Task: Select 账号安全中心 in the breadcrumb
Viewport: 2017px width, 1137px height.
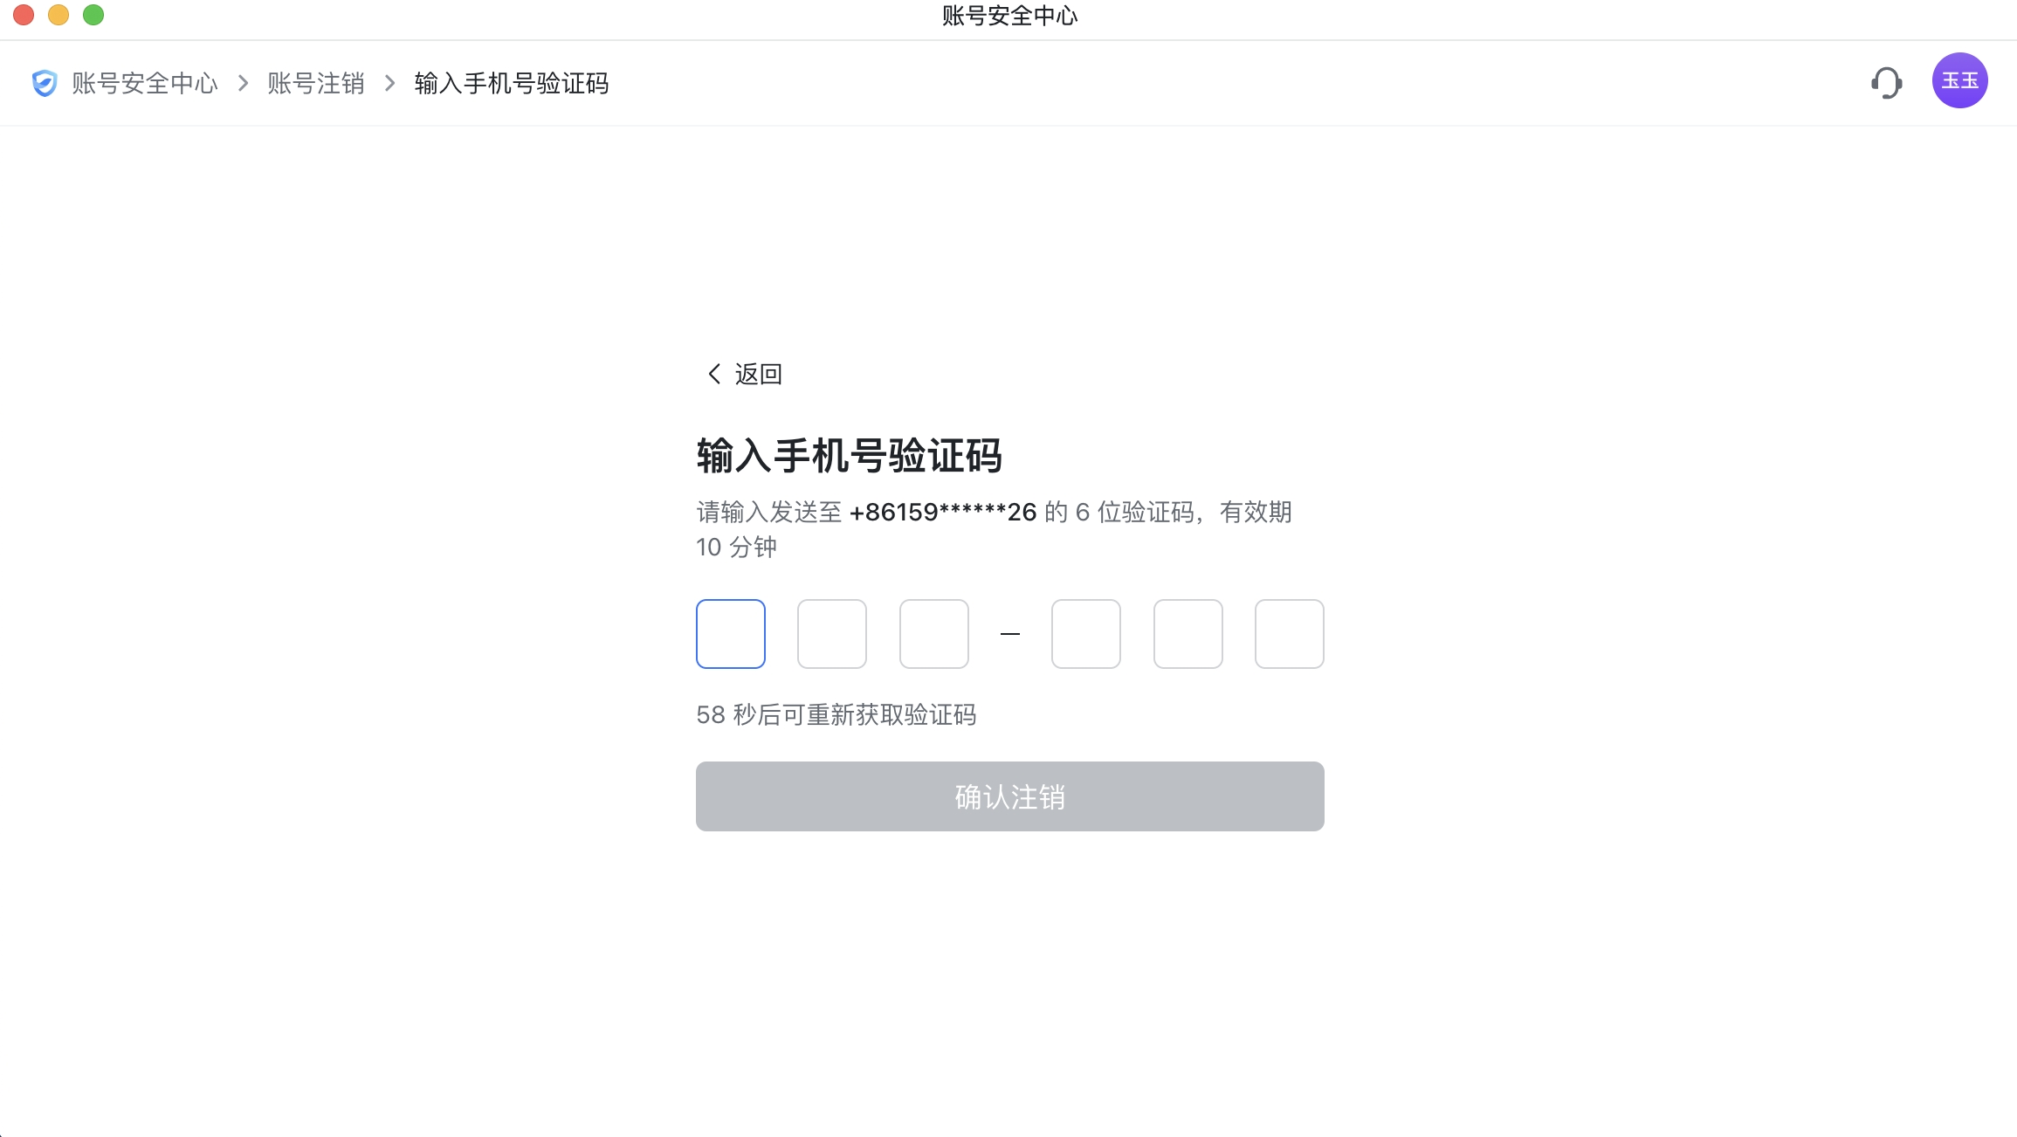Action: coord(144,83)
